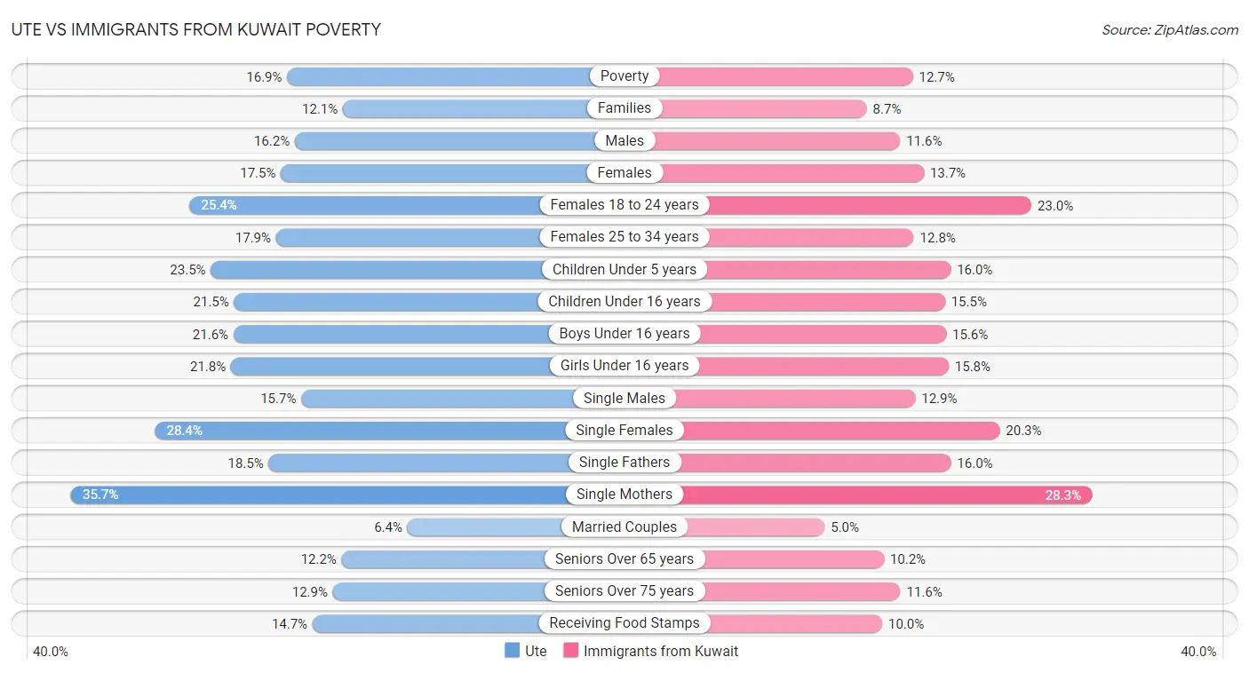
Task: Select the Single Mothers category label
Action: 624,495
